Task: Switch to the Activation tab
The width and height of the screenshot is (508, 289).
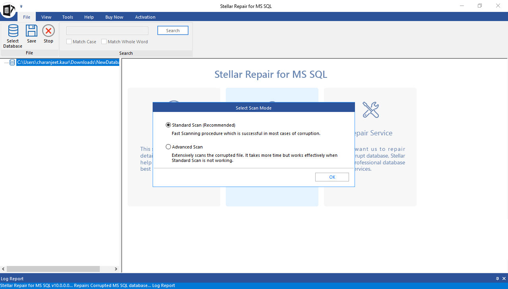Action: (x=145, y=17)
